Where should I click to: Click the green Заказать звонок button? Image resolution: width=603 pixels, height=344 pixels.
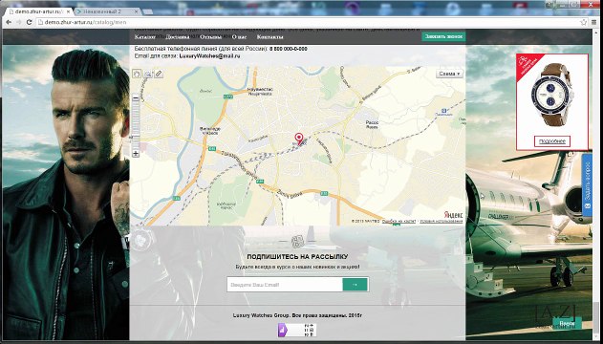click(x=443, y=36)
